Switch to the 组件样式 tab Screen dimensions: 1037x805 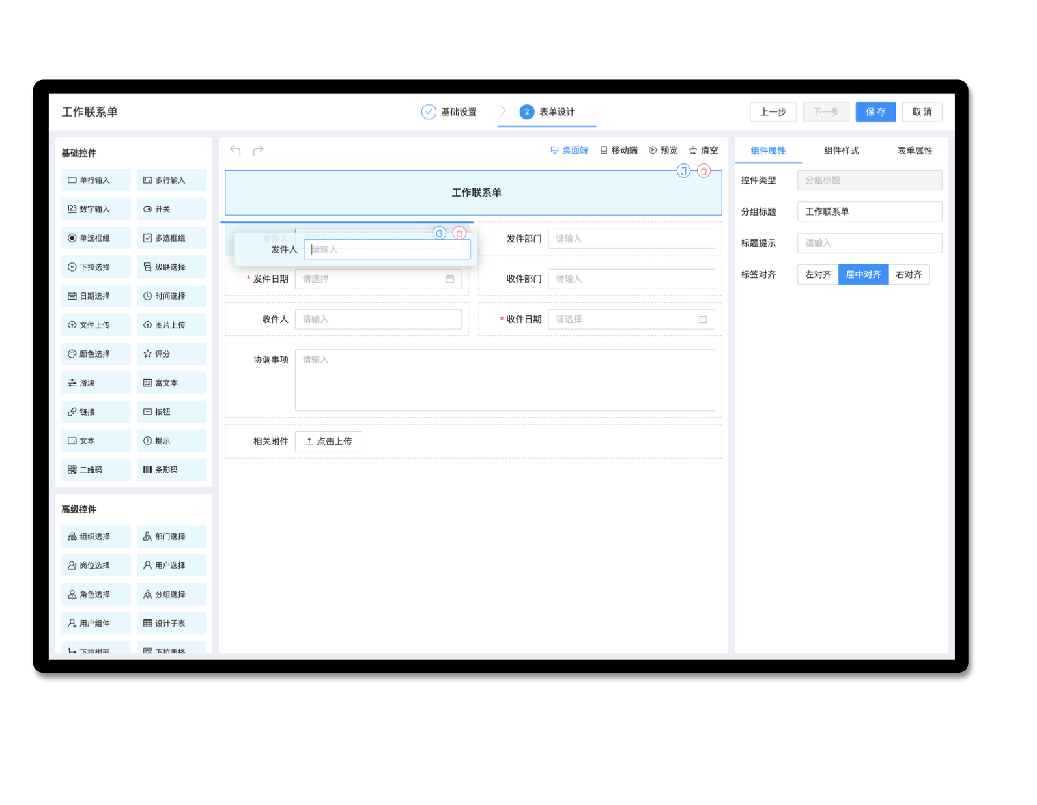[x=841, y=150]
